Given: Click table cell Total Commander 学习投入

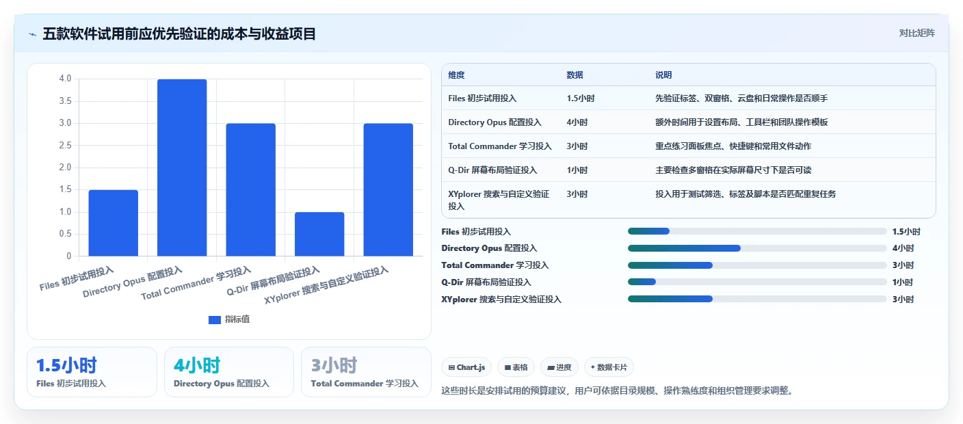Looking at the screenshot, I should pos(500,146).
